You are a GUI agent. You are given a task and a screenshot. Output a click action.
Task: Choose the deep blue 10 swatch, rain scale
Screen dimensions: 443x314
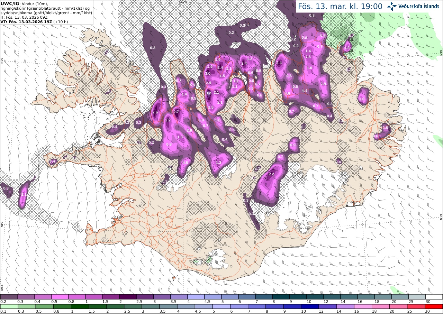tap(310, 306)
